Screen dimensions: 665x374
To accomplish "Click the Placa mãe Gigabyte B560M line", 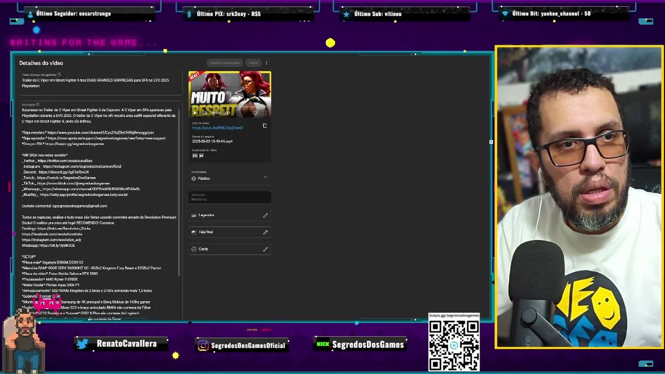I will coord(52,263).
